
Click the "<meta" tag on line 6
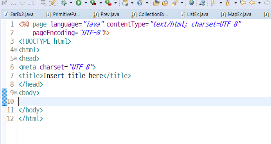tap(27, 67)
